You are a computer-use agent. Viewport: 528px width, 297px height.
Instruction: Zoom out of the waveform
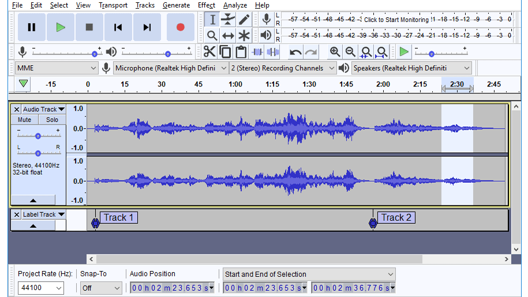click(350, 52)
